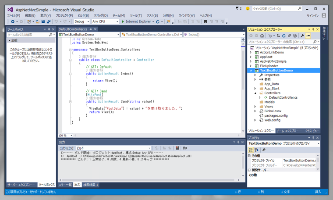Close the DefaultController.cs document tab

96,29
